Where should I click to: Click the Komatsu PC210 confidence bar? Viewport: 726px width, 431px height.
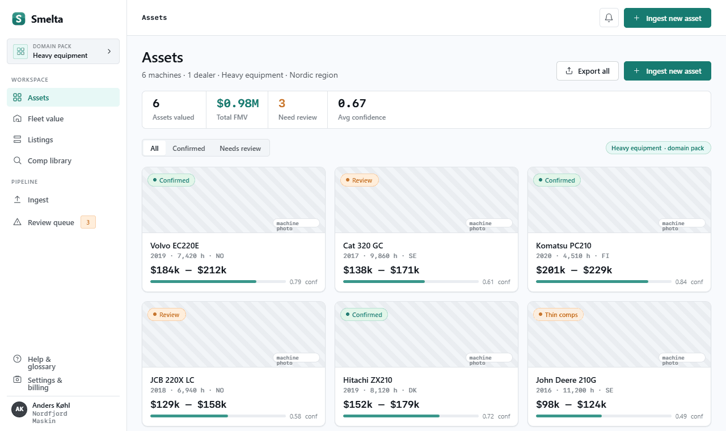(x=604, y=281)
